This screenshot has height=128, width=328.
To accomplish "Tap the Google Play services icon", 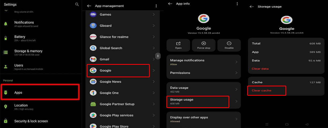I will [x=93, y=115].
